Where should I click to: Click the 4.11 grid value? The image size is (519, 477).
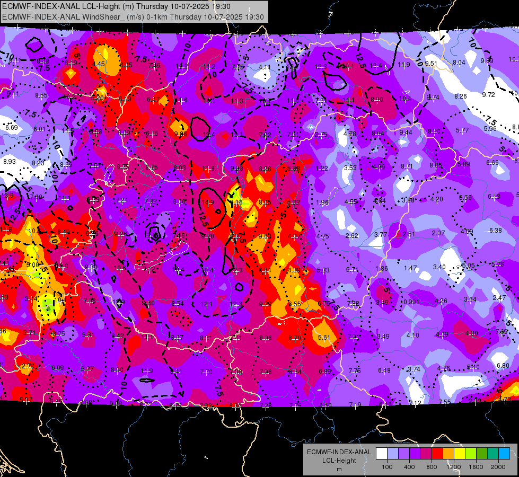(x=265, y=67)
